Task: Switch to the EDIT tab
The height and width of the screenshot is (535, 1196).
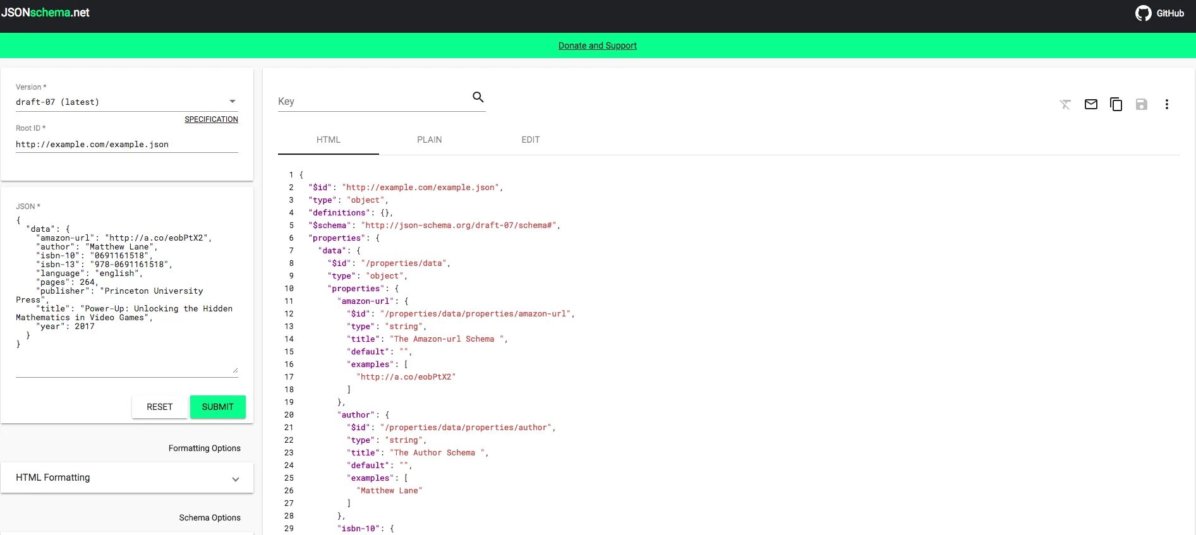Action: (531, 140)
